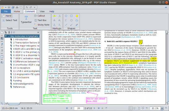Open the zoom percentage dropdown arrow

(x=162, y=108)
